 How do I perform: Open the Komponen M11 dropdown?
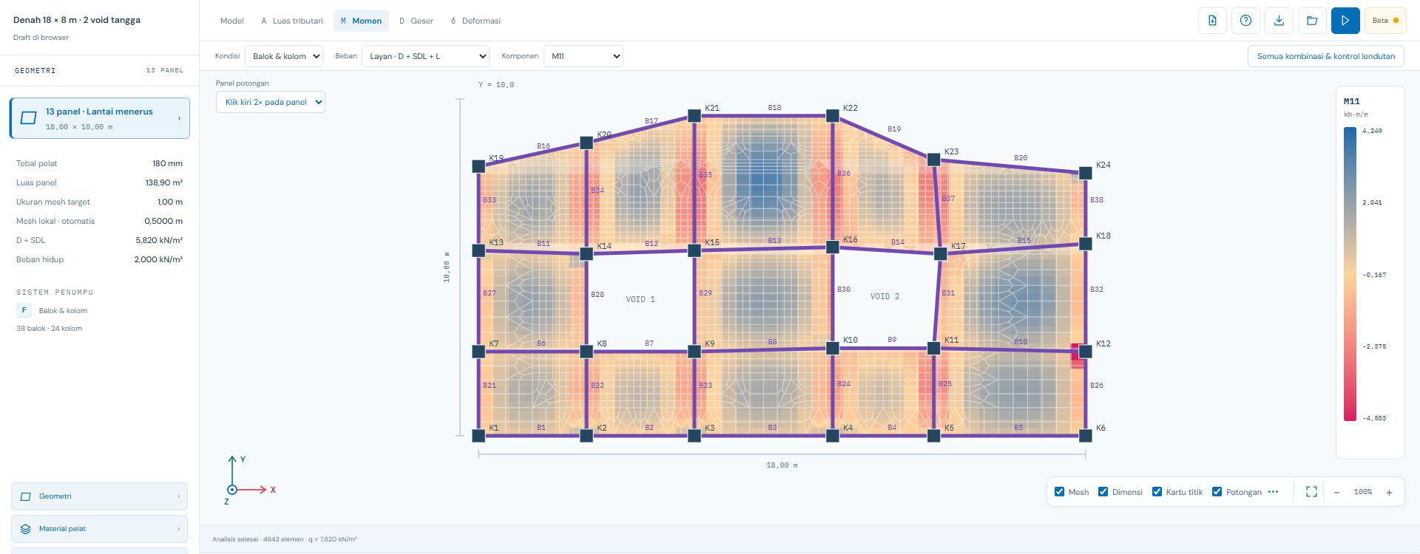(583, 56)
